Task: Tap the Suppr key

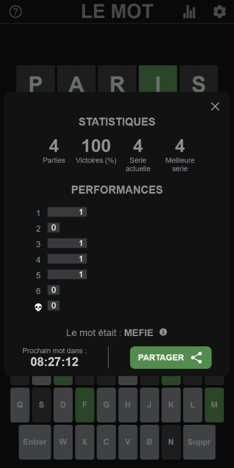Action: point(199,442)
